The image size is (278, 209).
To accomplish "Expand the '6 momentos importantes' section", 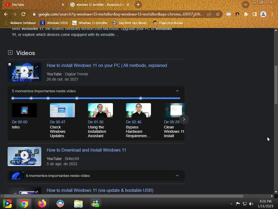I will coord(177,176).
